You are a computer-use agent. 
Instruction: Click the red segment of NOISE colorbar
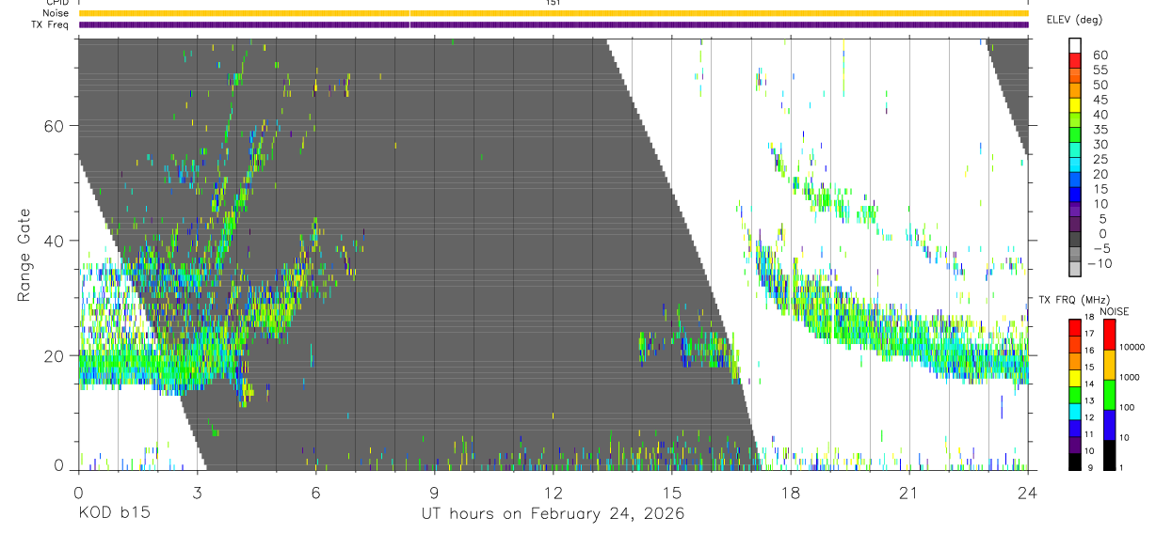pos(1110,334)
